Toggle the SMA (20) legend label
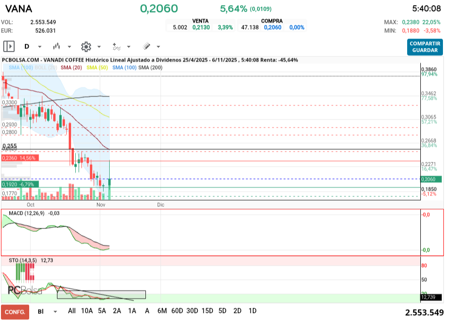450x322 pixels. point(71,67)
